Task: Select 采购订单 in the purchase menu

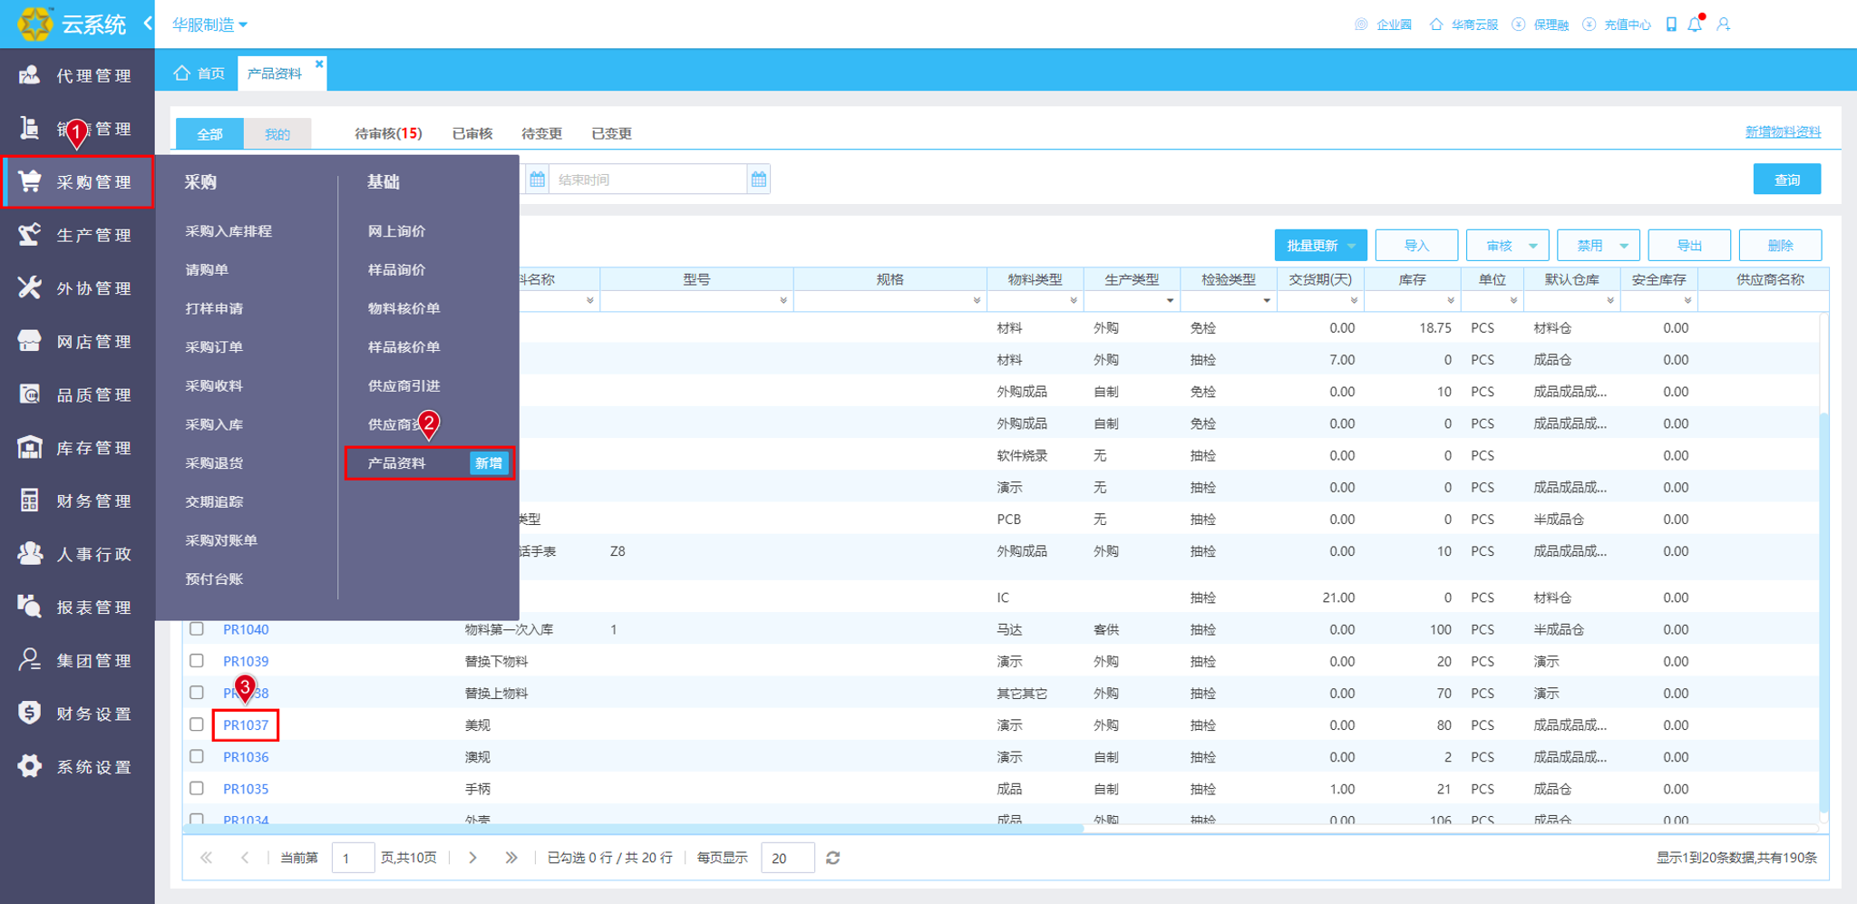Action: point(214,347)
